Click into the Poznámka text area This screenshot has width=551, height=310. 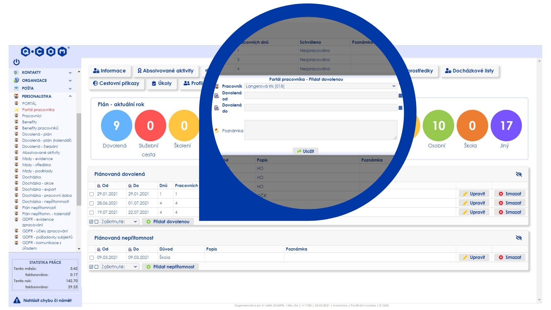tap(321, 130)
